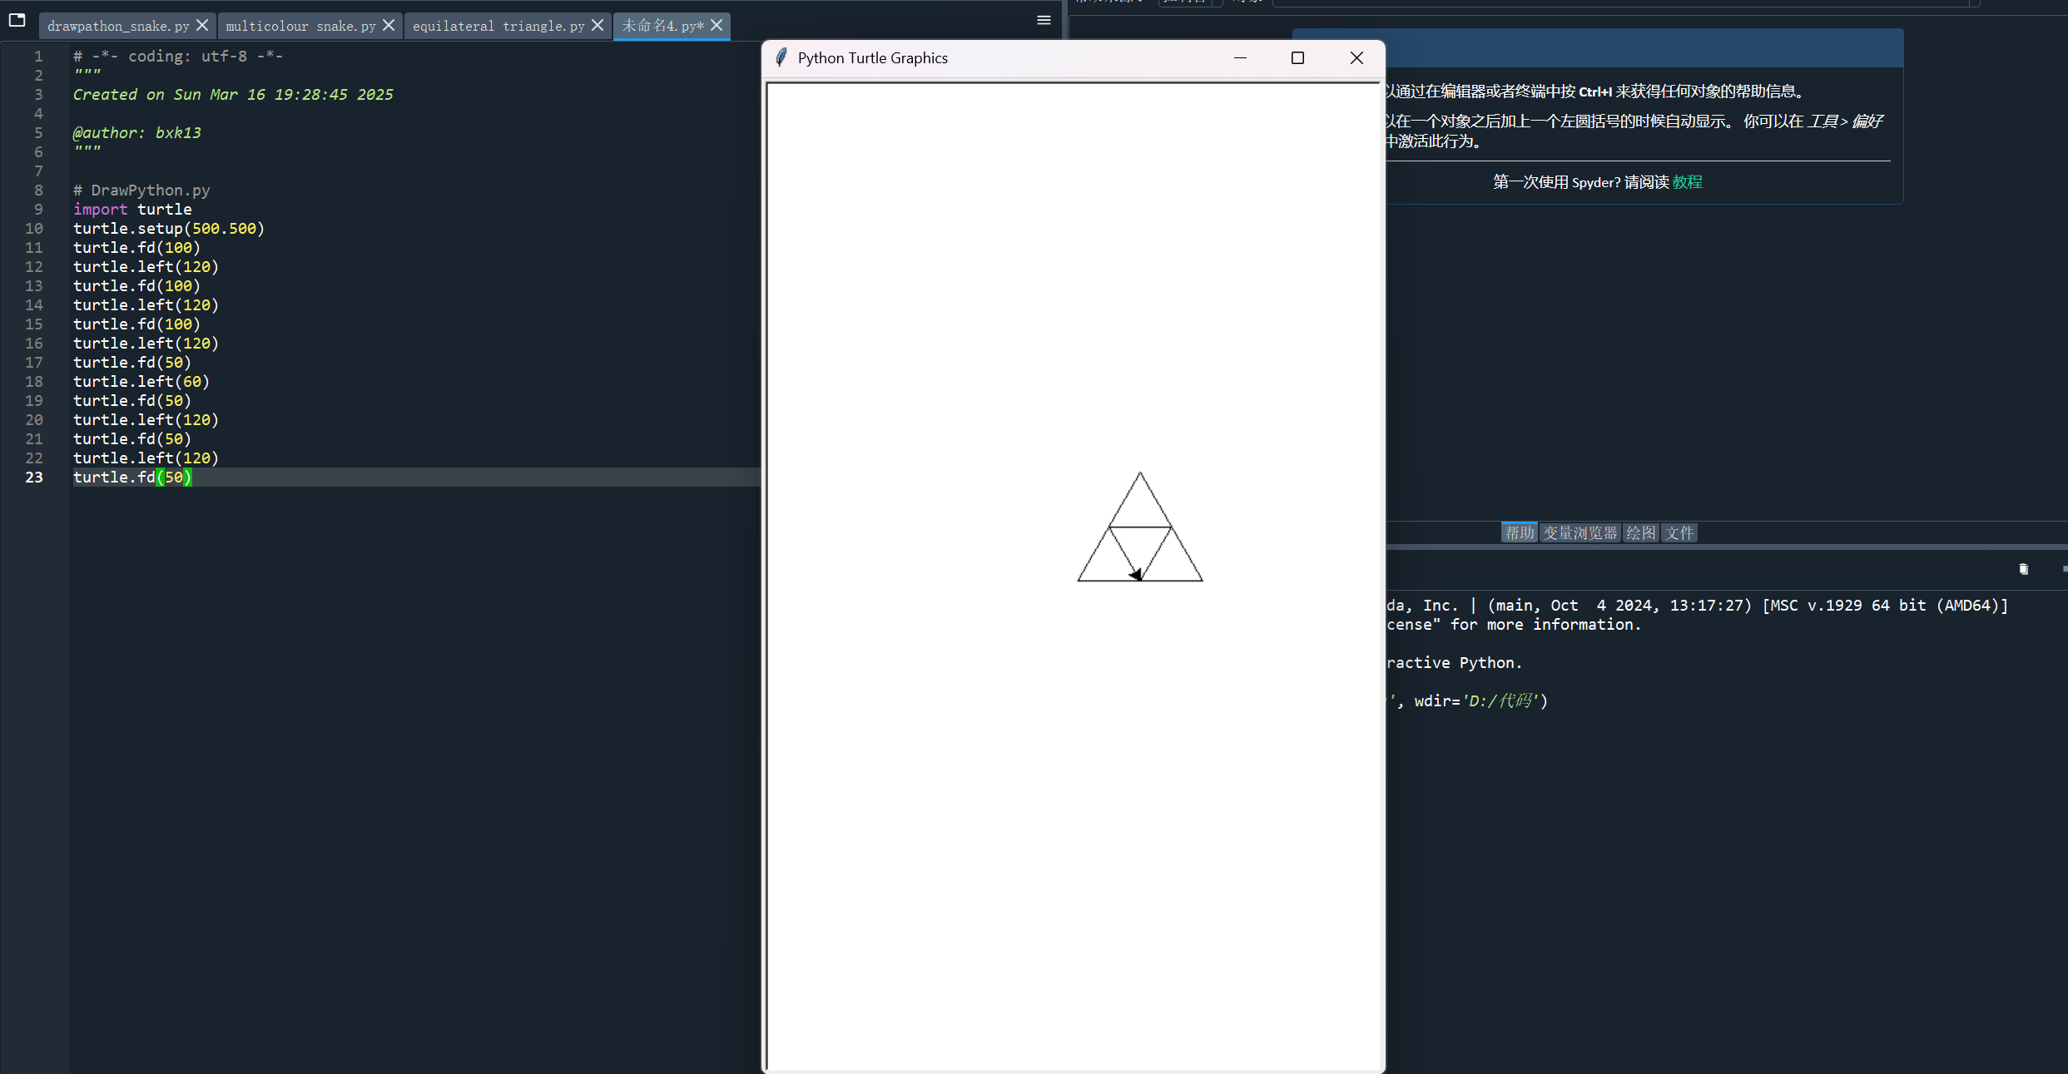
Task: Close the drawpathon_snake.py tab
Action: point(202,26)
